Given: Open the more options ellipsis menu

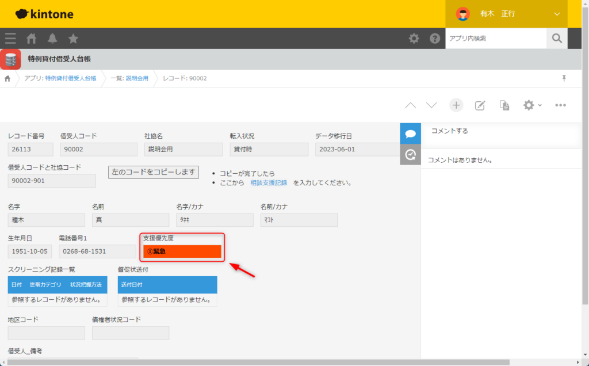Looking at the screenshot, I should pyautogui.click(x=561, y=105).
